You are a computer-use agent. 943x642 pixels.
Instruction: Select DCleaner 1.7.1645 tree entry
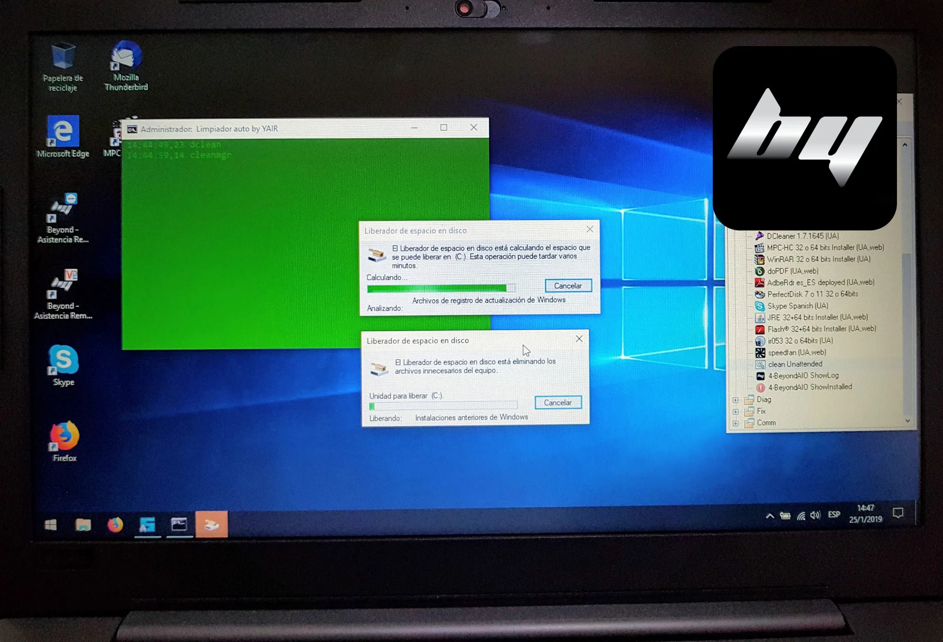(802, 236)
